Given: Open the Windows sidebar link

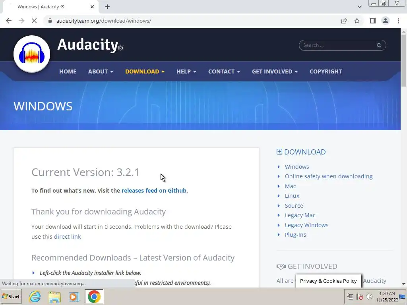Looking at the screenshot, I should point(297,167).
